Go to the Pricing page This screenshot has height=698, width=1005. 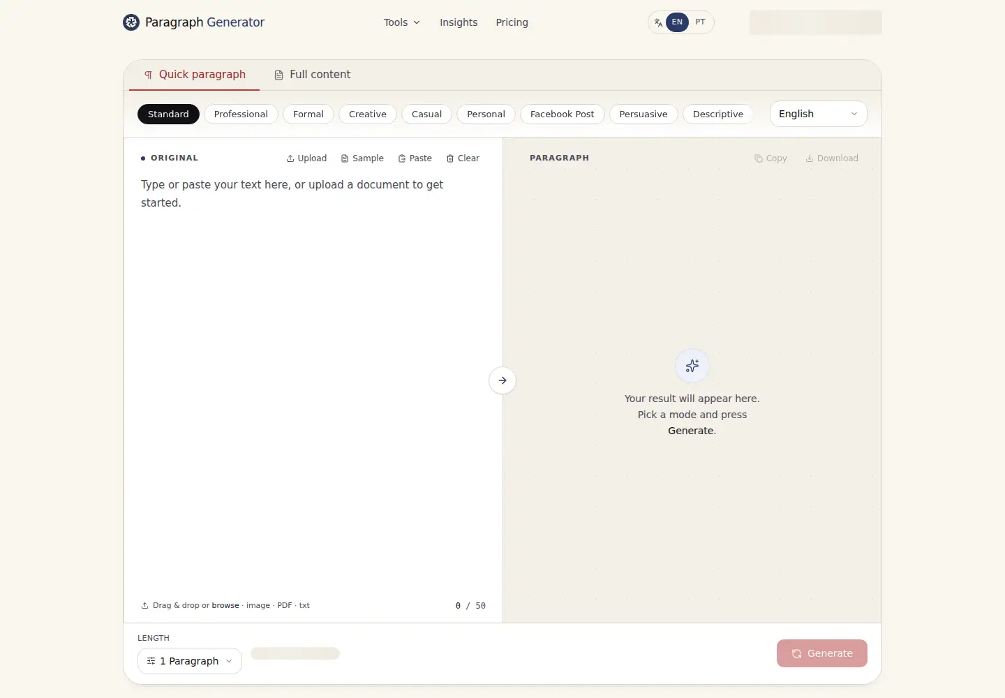tap(512, 22)
